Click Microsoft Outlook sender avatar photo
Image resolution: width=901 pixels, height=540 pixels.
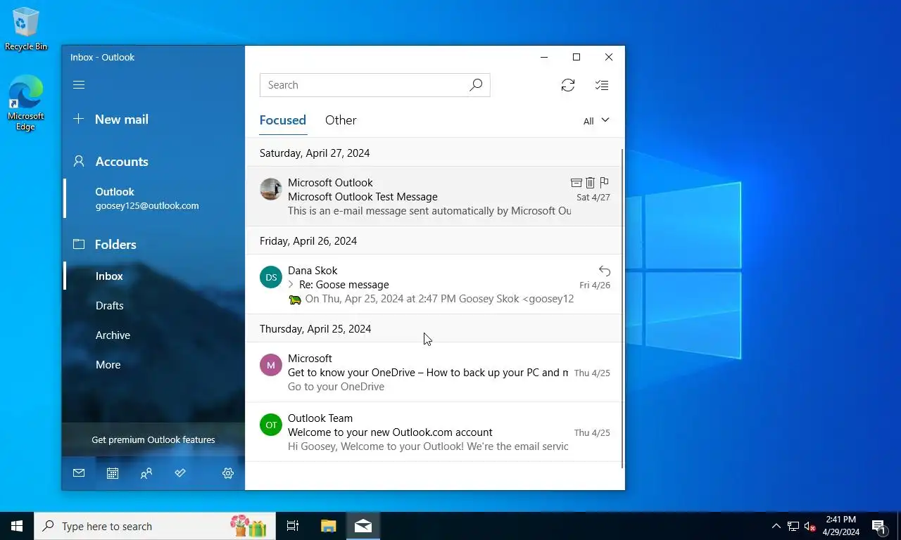271,189
